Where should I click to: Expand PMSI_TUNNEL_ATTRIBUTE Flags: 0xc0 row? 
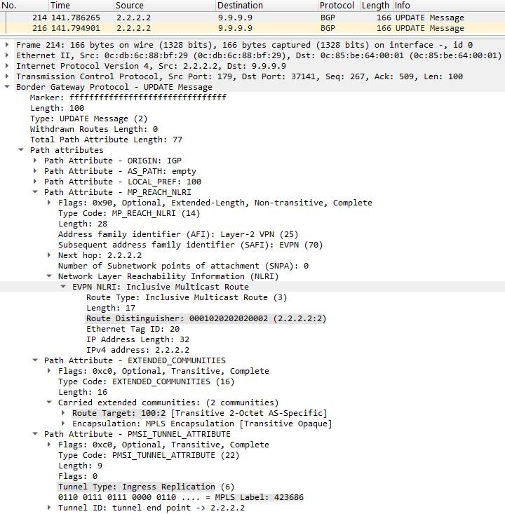(x=49, y=445)
